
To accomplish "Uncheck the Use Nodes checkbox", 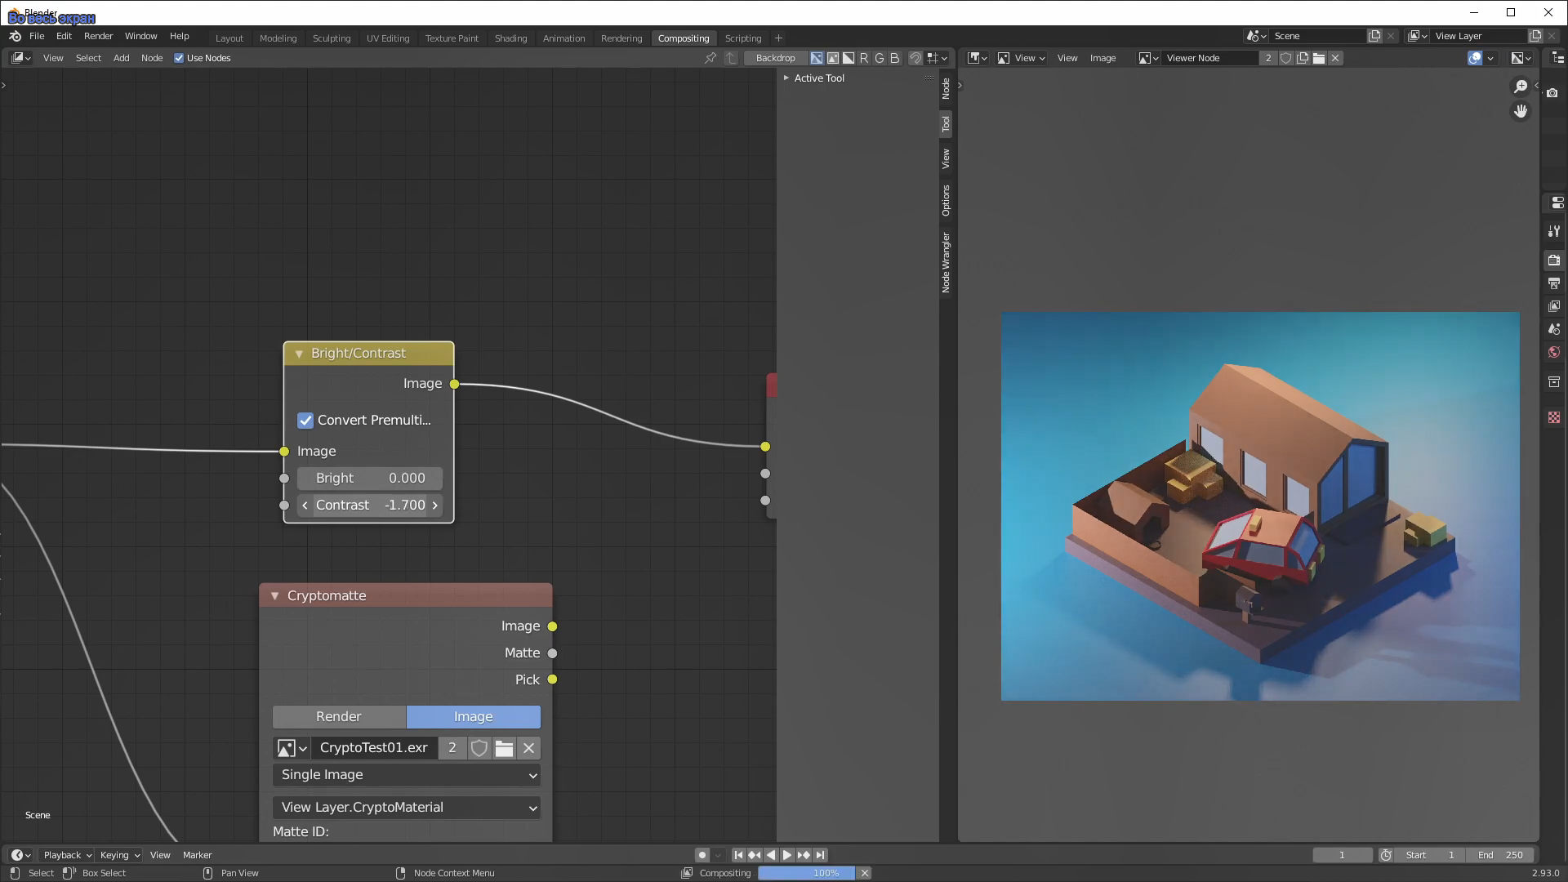I will 179,58.
